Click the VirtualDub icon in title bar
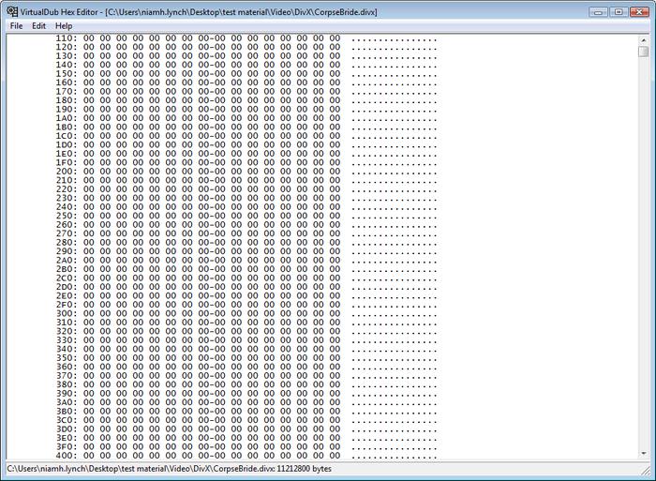Viewport: 656px width, 481px height. [12, 12]
